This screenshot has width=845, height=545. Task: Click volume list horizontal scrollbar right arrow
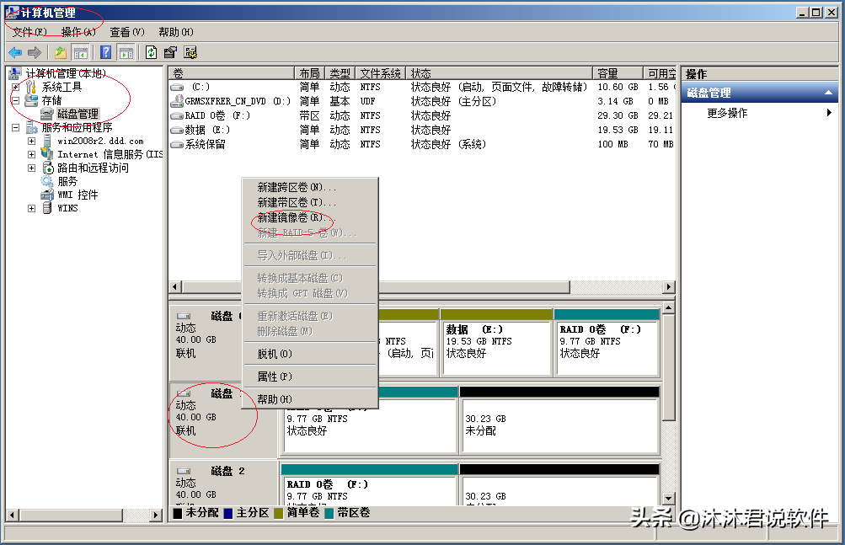tap(669, 286)
